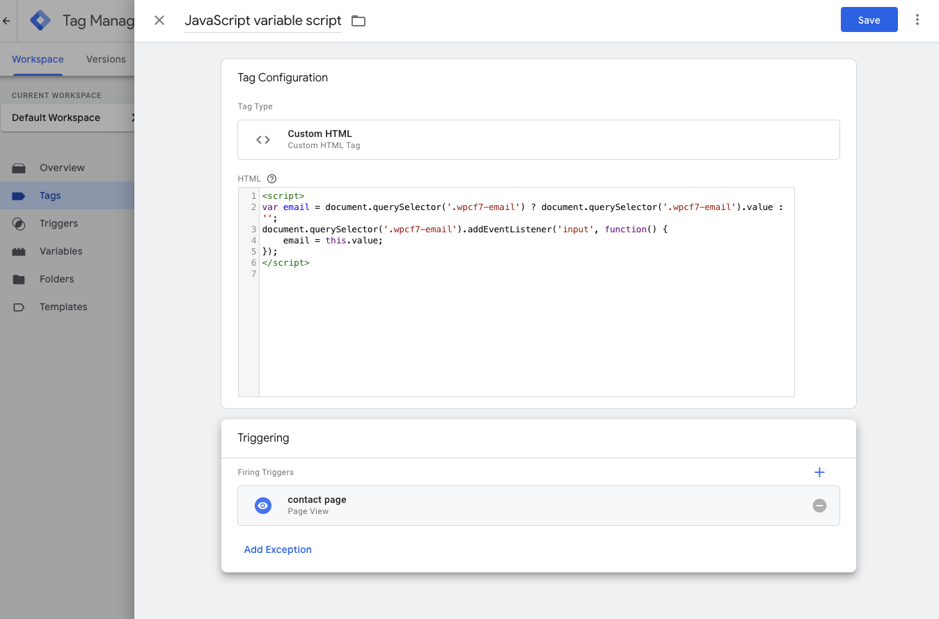Click the Tag Type label
The width and height of the screenshot is (939, 619).
tap(255, 106)
